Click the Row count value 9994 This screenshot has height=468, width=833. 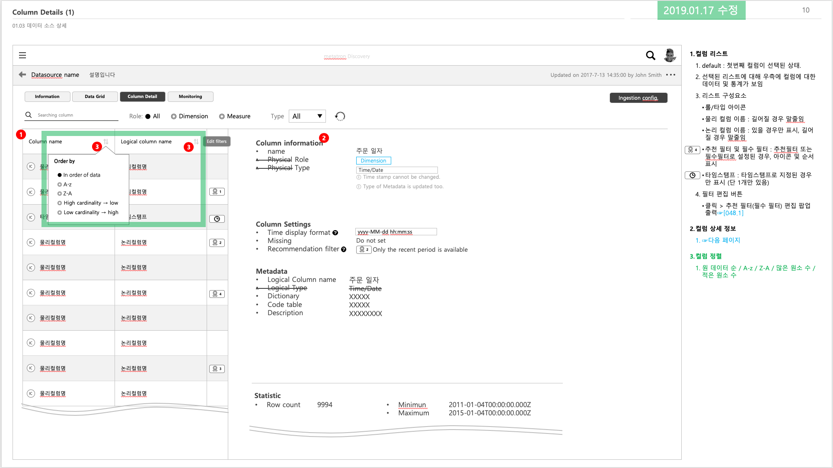click(x=325, y=405)
